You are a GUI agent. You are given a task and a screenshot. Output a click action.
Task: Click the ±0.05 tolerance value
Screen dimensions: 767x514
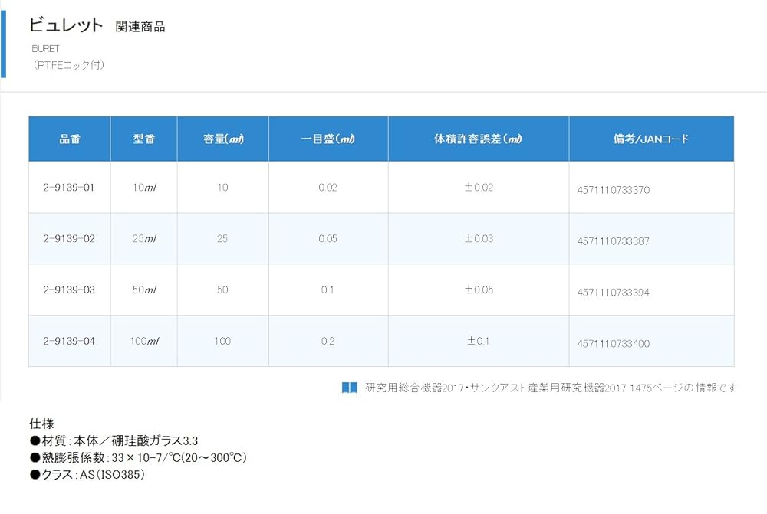tap(479, 290)
